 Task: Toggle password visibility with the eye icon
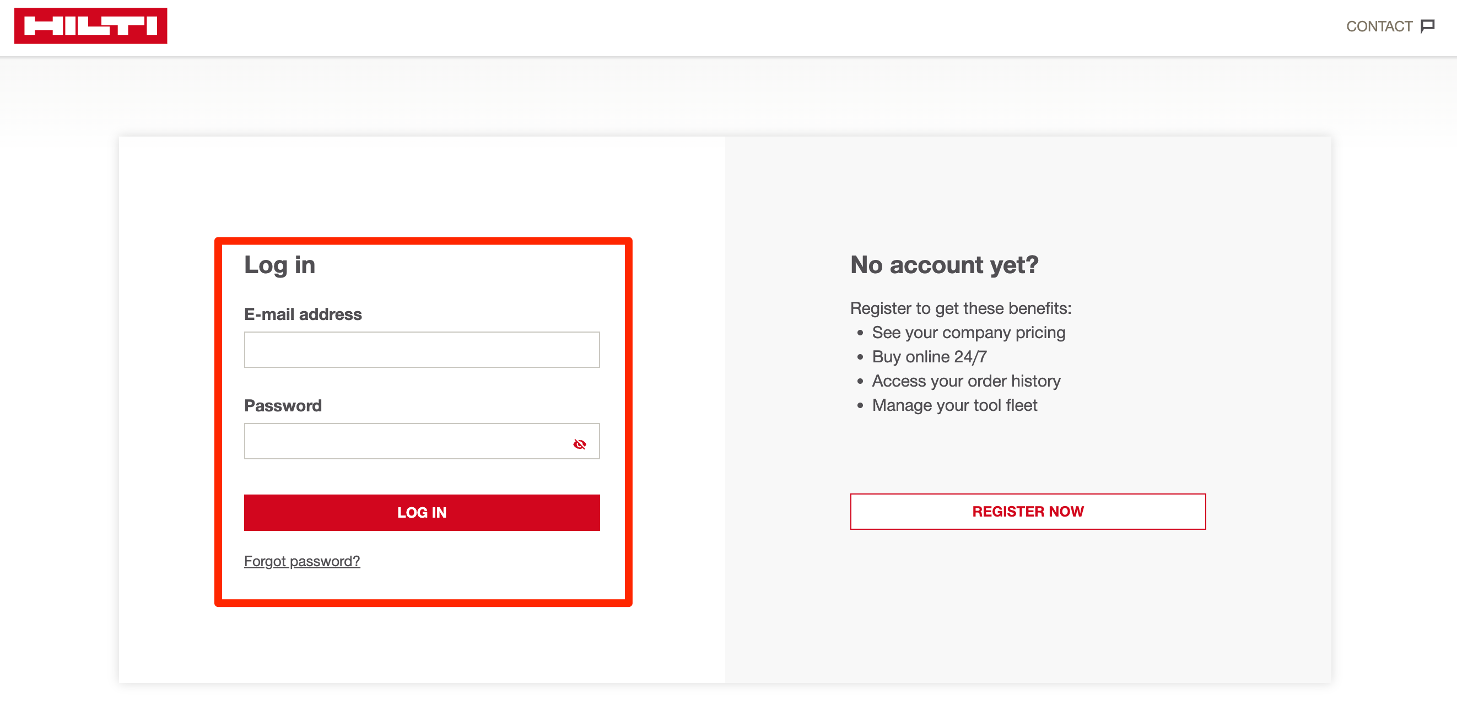(579, 444)
